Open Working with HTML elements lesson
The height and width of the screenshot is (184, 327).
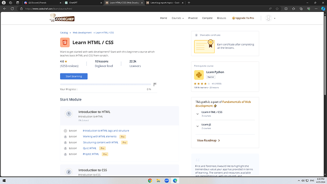(x=100, y=137)
